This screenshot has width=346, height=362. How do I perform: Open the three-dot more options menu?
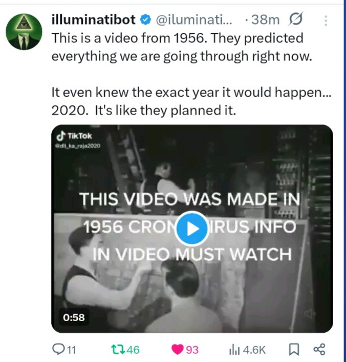pyautogui.click(x=326, y=21)
